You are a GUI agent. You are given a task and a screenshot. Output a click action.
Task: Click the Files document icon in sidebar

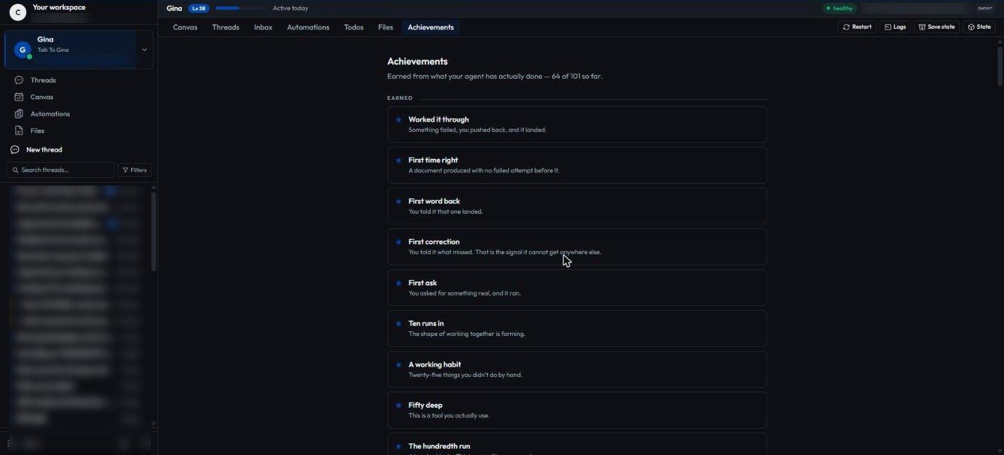[x=19, y=131]
